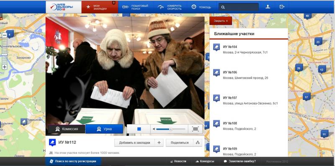Click map cluster marker 11
Image resolution: width=335 pixels, height=166 pixels.
pos(324,134)
